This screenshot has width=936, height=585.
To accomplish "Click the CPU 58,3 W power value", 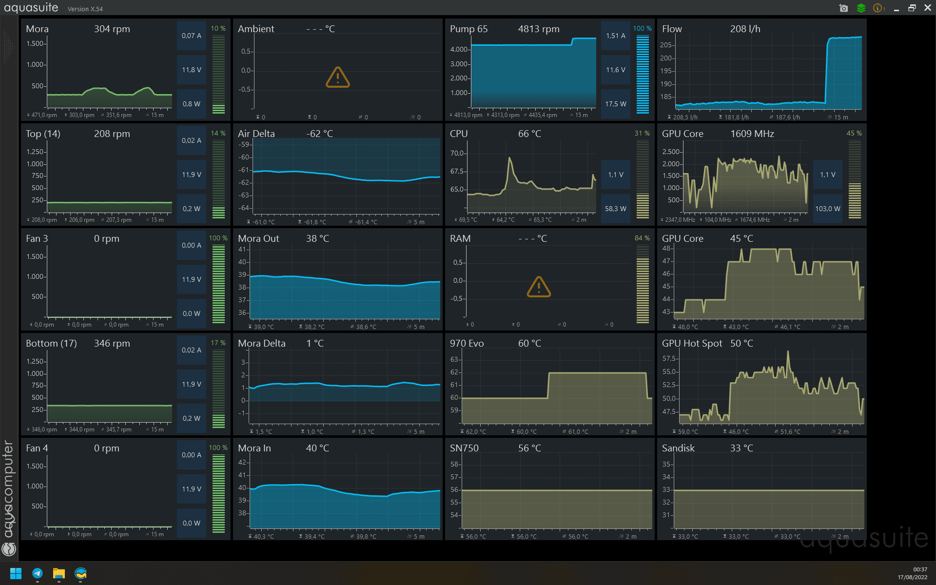I will [x=615, y=209].
